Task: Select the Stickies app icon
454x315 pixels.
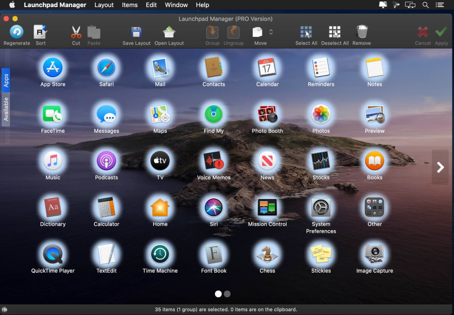Action: tap(321, 254)
